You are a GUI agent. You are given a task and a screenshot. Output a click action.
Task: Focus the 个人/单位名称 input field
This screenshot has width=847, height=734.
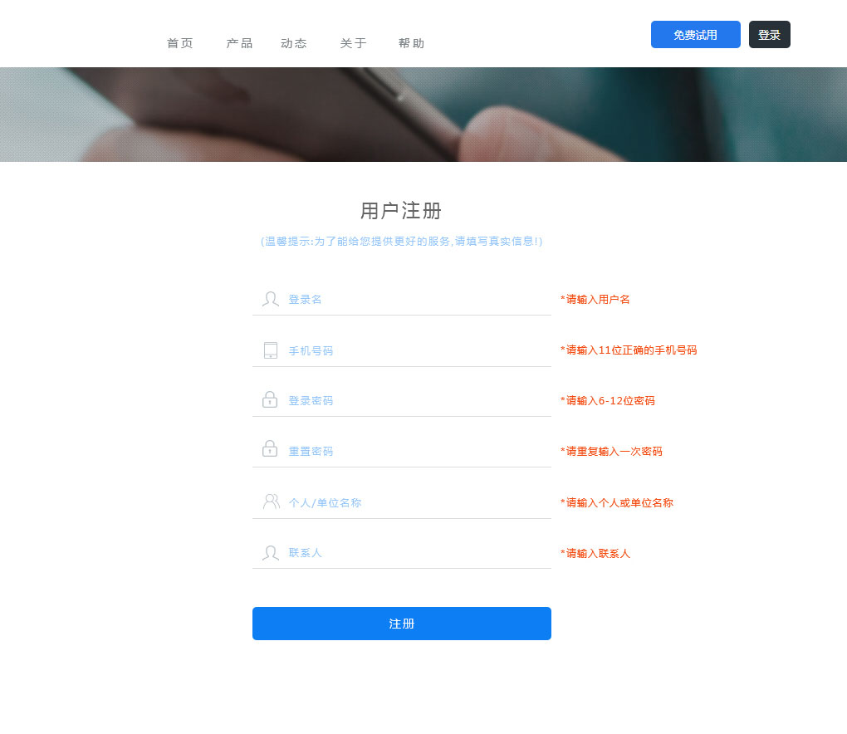[x=402, y=503]
